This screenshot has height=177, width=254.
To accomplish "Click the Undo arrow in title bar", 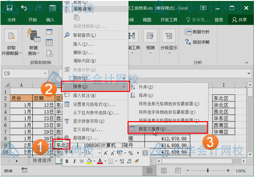I will click(x=24, y=8).
